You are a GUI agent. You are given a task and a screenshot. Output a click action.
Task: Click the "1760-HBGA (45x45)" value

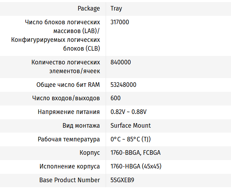(x=136, y=166)
